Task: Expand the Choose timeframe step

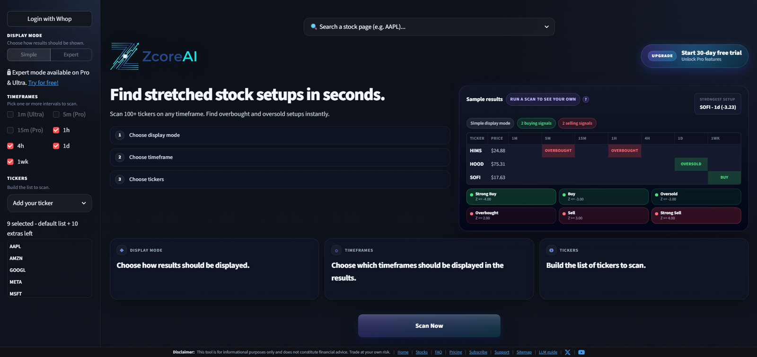Action: click(x=280, y=157)
